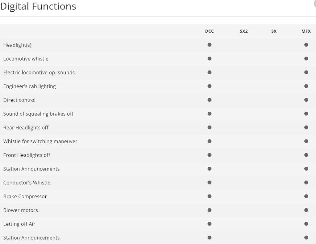This screenshot has width=316, height=244.
Task: Click the round button at top-right corner
Action: pos(314,2)
